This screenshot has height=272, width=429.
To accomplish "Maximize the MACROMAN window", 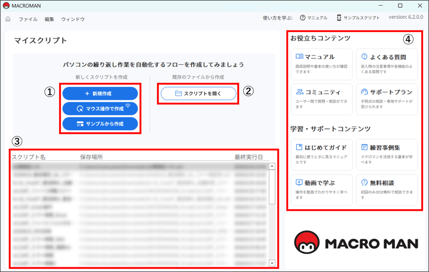I will (400, 5).
